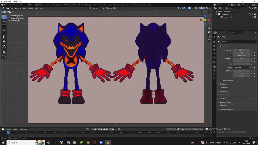This screenshot has width=258, height=145.
Task: Click the outliner filter funnel icon
Action: pyautogui.click(x=250, y=8)
